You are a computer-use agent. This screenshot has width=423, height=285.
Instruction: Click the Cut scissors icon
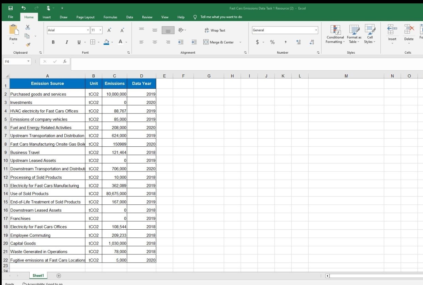(28, 27)
